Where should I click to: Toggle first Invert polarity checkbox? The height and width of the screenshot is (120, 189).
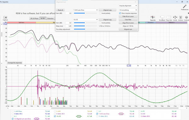point(100,13)
